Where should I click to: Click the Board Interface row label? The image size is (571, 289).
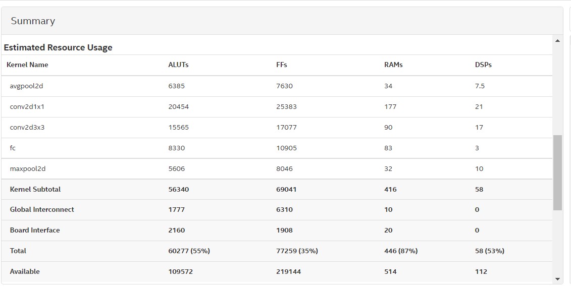(35, 230)
